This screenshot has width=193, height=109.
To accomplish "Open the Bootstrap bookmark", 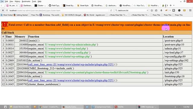I will (50, 15).
